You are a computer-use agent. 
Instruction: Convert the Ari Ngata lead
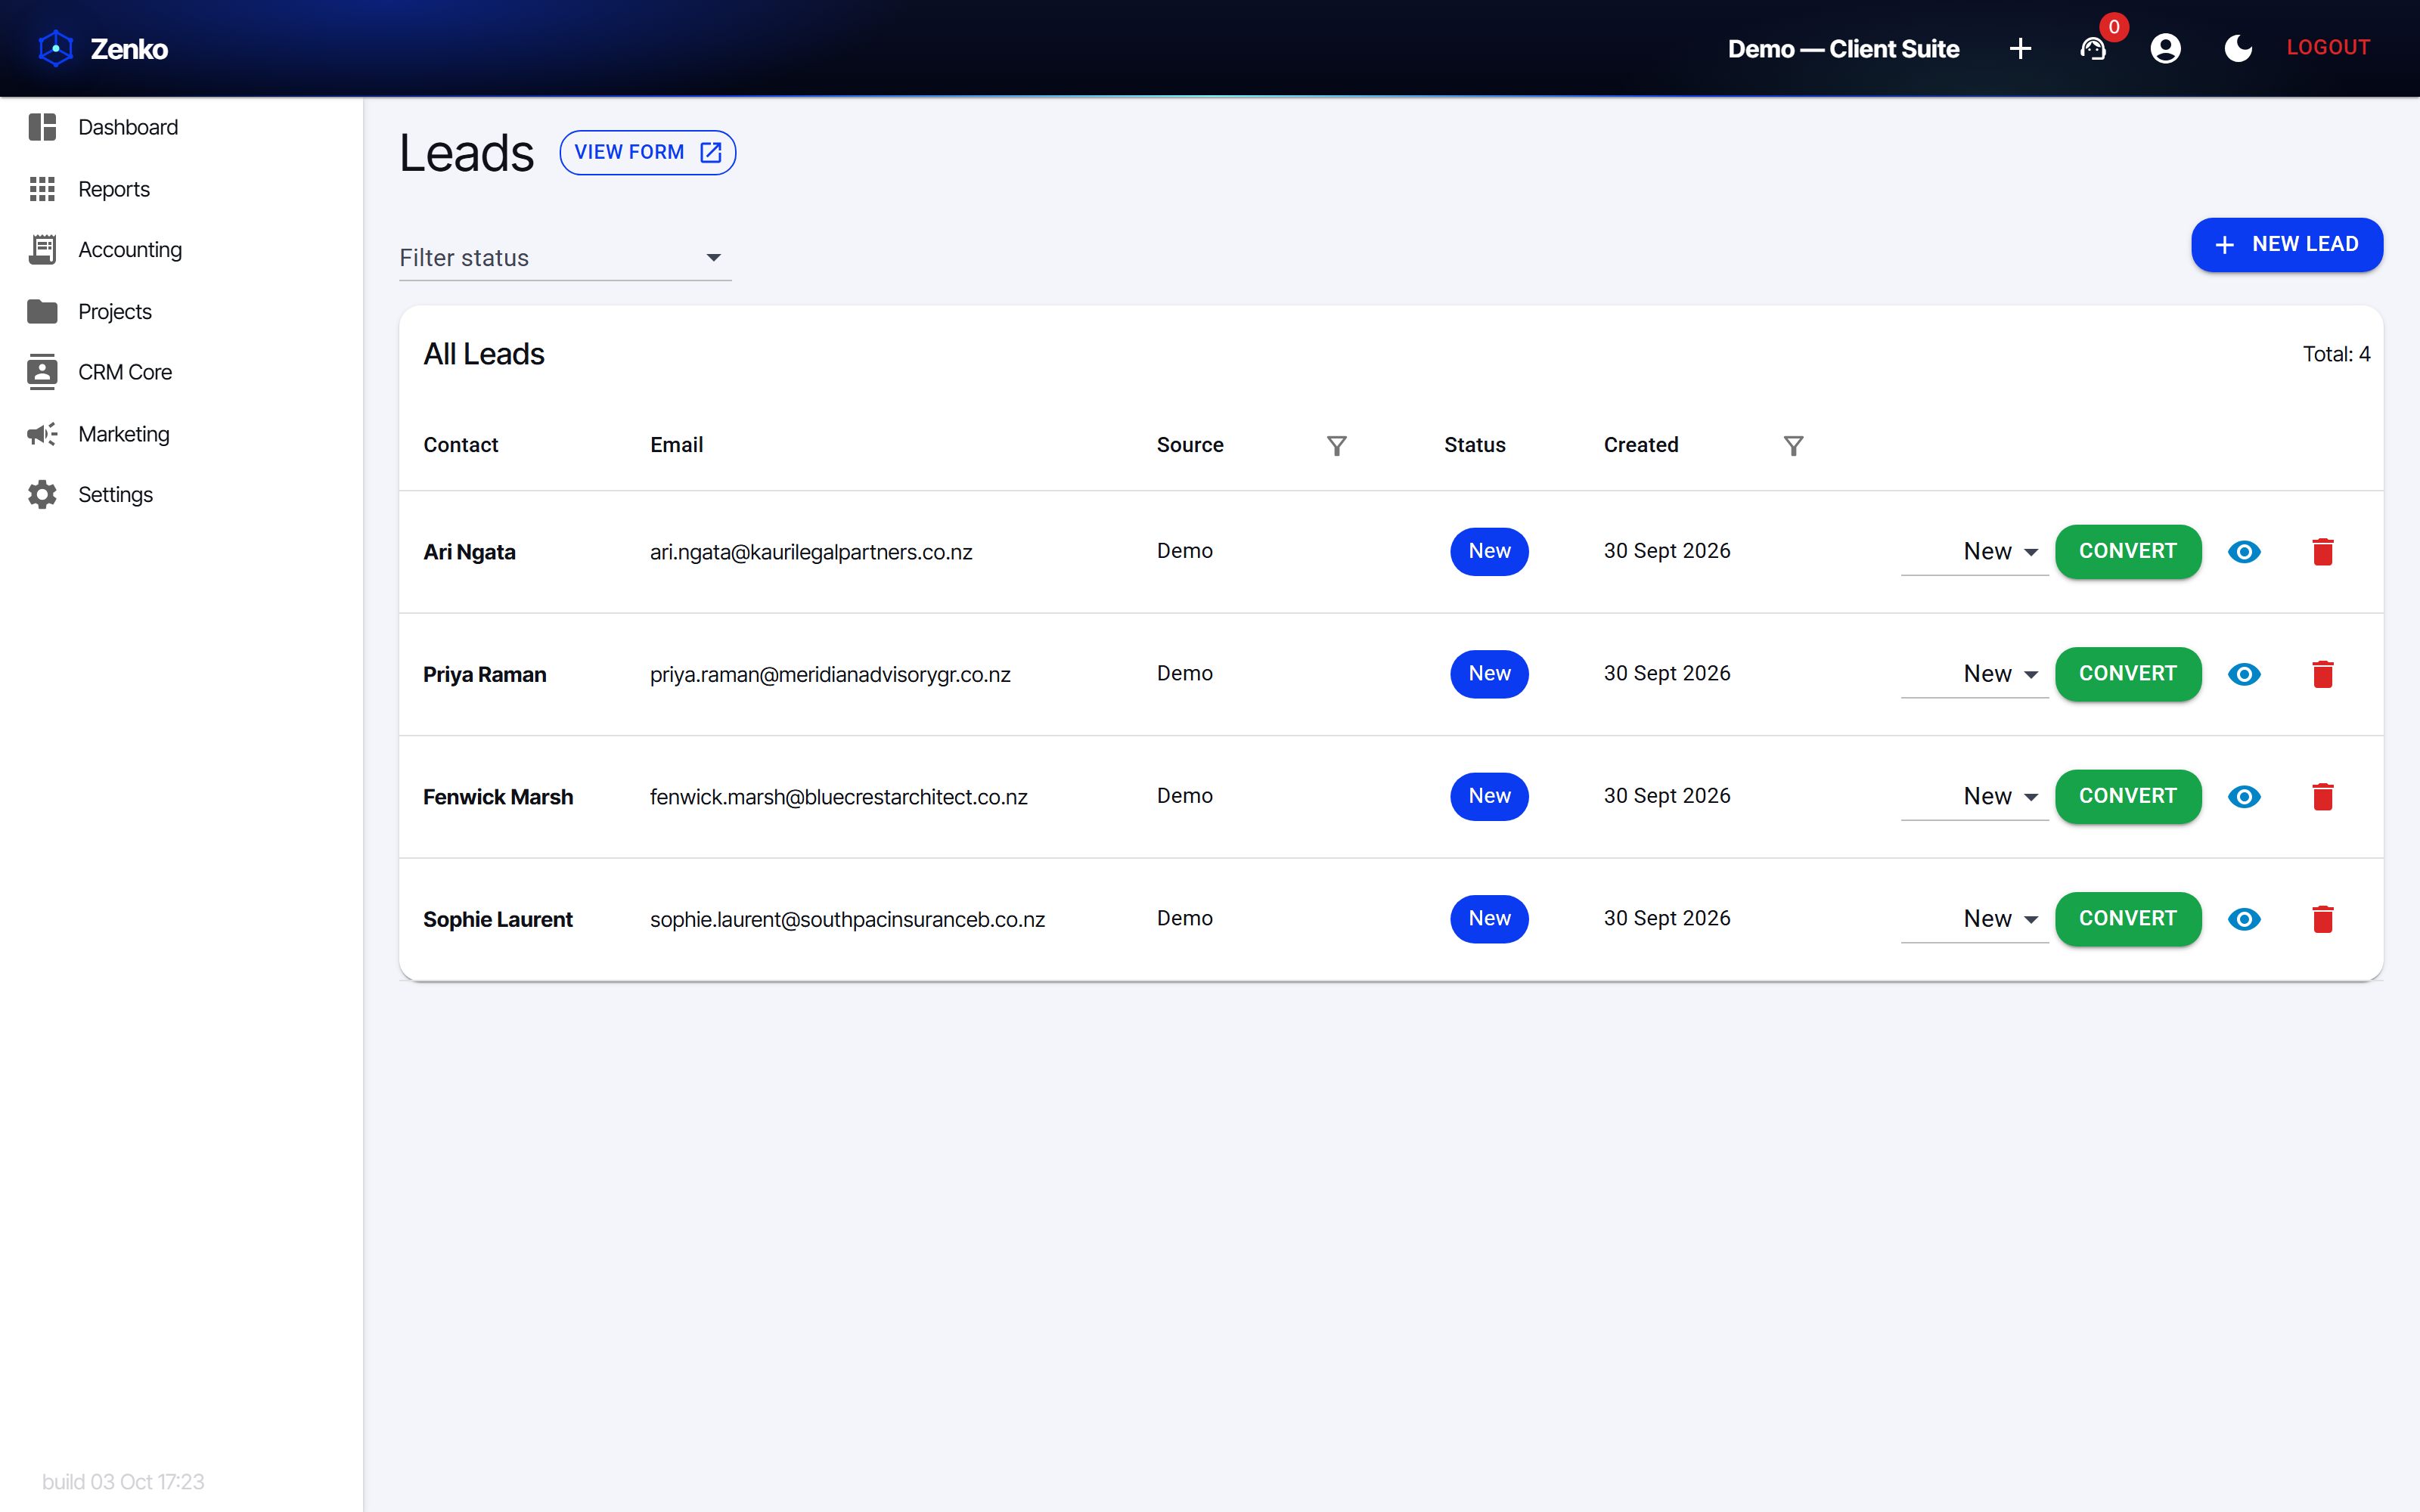[2128, 551]
